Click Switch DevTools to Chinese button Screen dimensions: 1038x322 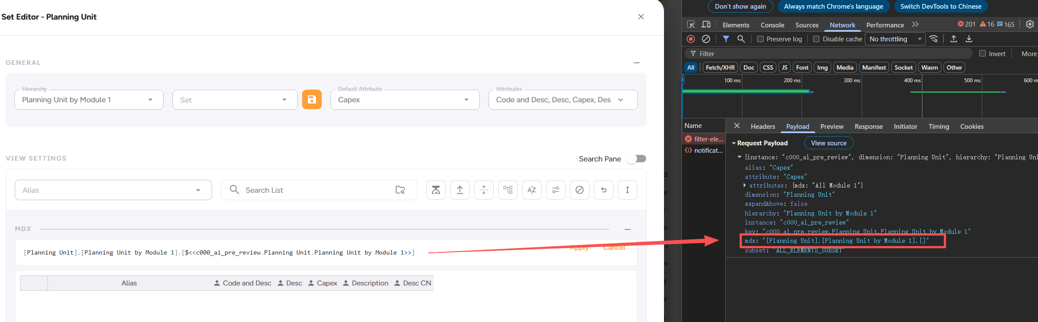click(x=940, y=7)
